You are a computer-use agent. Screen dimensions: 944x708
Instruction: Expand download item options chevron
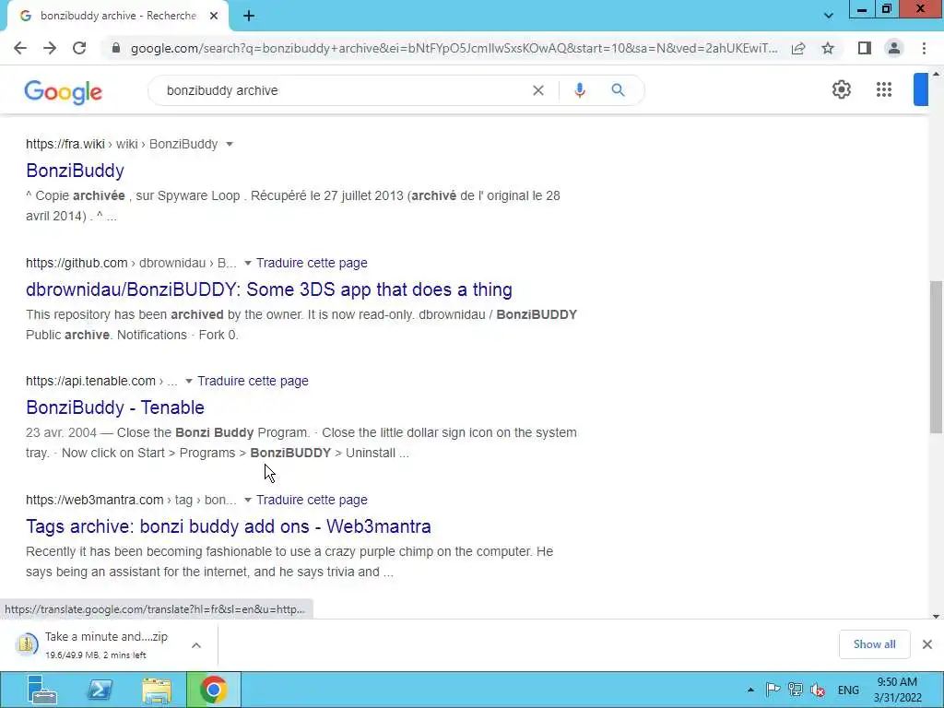click(x=196, y=645)
